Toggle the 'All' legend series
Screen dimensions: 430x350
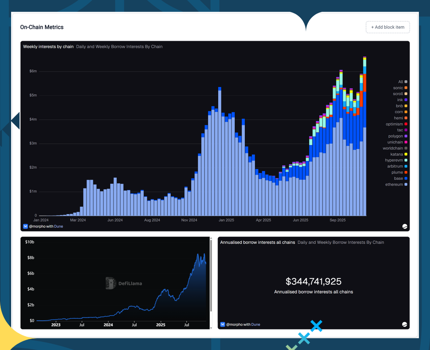point(403,82)
